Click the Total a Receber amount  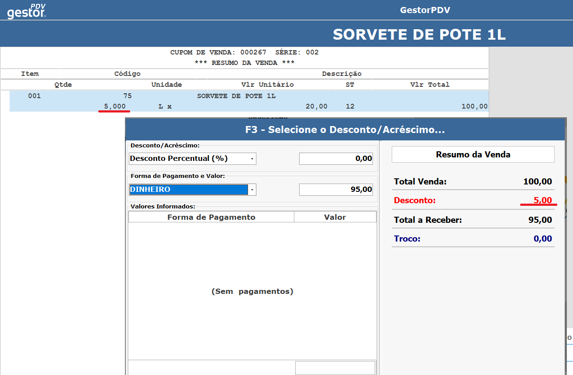click(x=540, y=220)
